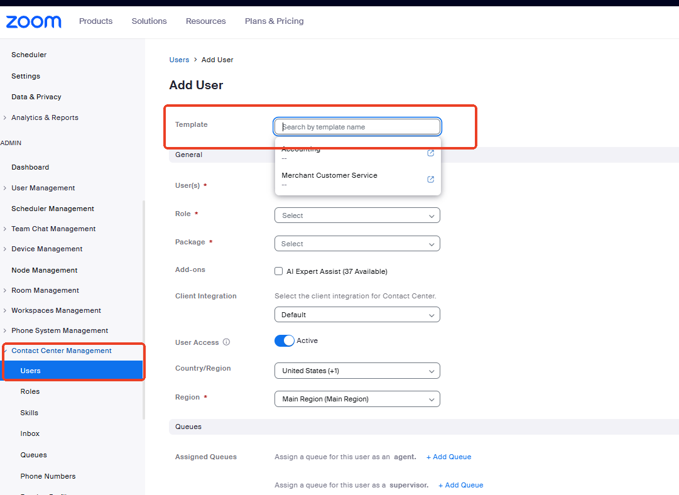The height and width of the screenshot is (495, 679).
Task: Click the template name search field
Action: click(357, 127)
